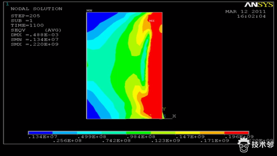The height and width of the screenshot is (156, 277).
Task: Click the NODAL SOLUTION title text
Action: (x=36, y=9)
